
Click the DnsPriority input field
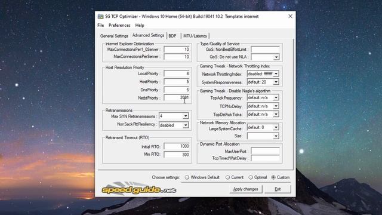(177, 90)
